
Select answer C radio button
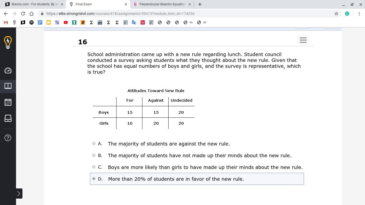[x=94, y=167]
